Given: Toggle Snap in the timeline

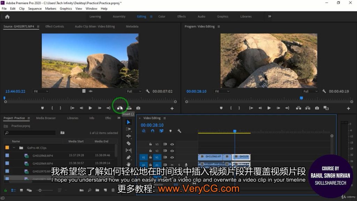Looking at the screenshot, I should (x=153, y=131).
